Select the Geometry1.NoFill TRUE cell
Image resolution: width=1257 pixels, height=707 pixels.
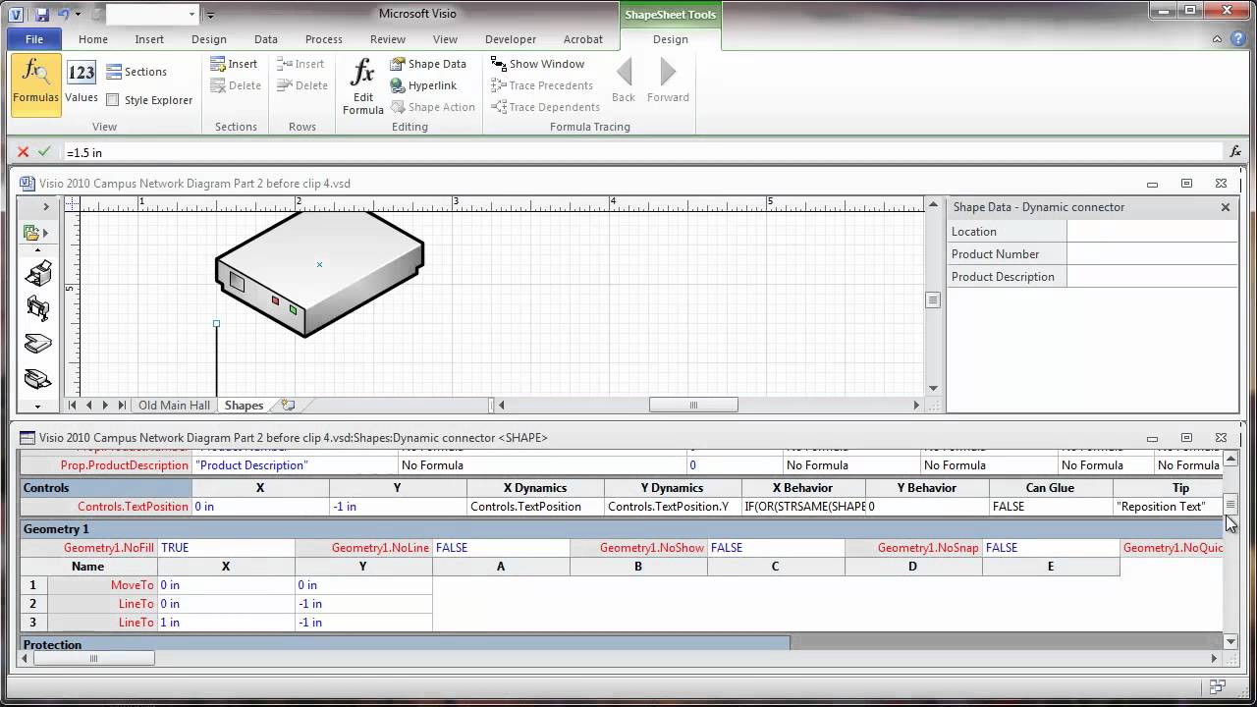tap(226, 548)
